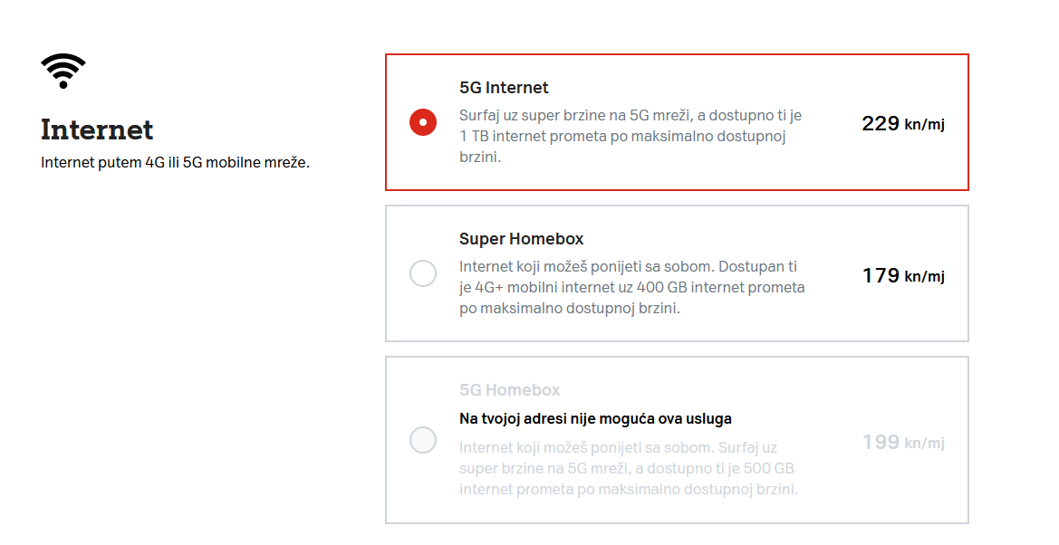Image resolution: width=1059 pixels, height=545 pixels.
Task: Select the Super Homebox radio button
Action: pyautogui.click(x=423, y=273)
